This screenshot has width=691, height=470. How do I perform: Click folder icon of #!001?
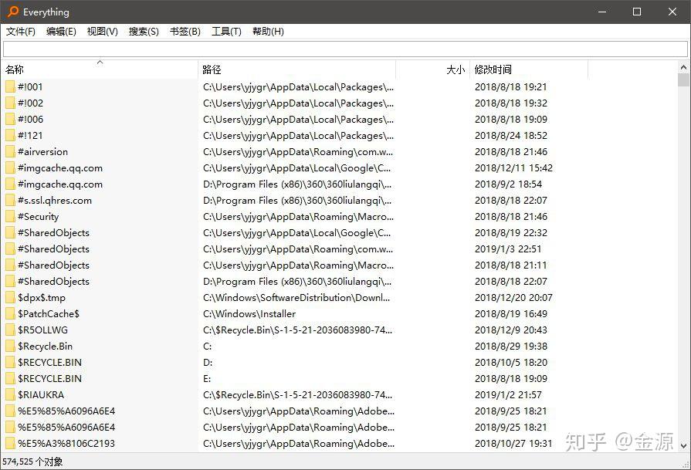tap(10, 86)
